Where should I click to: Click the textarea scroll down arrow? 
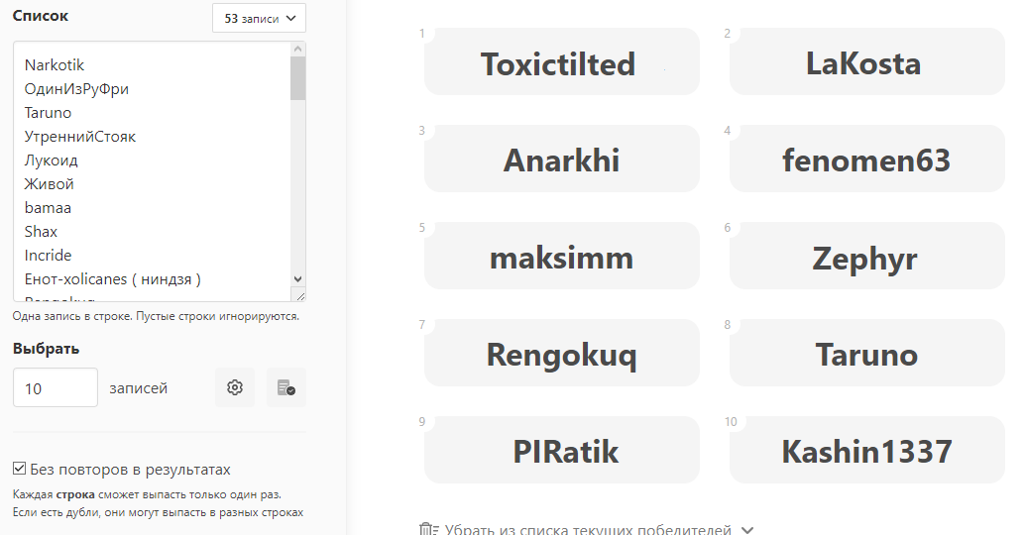[298, 280]
